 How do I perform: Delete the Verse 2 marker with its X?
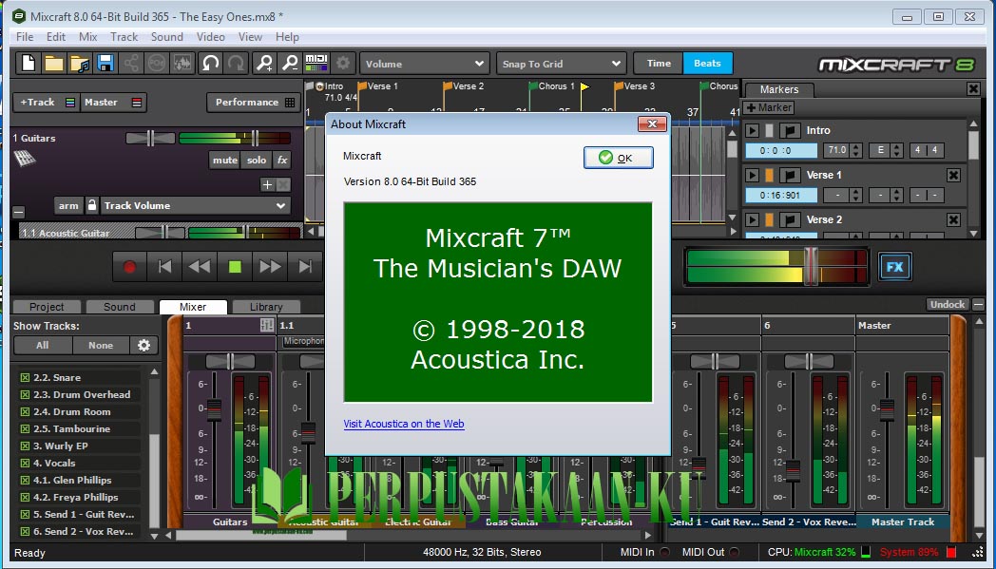(953, 219)
